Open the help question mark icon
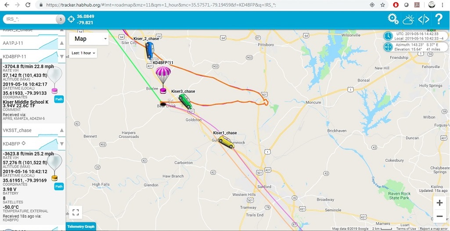Image resolution: width=450 pixels, height=231 pixels. 439,19
